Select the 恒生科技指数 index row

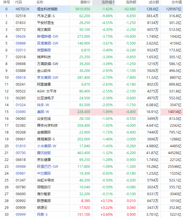coord(91,9)
